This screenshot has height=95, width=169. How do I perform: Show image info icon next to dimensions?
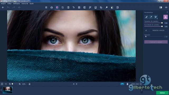pyautogui.click(x=141, y=84)
